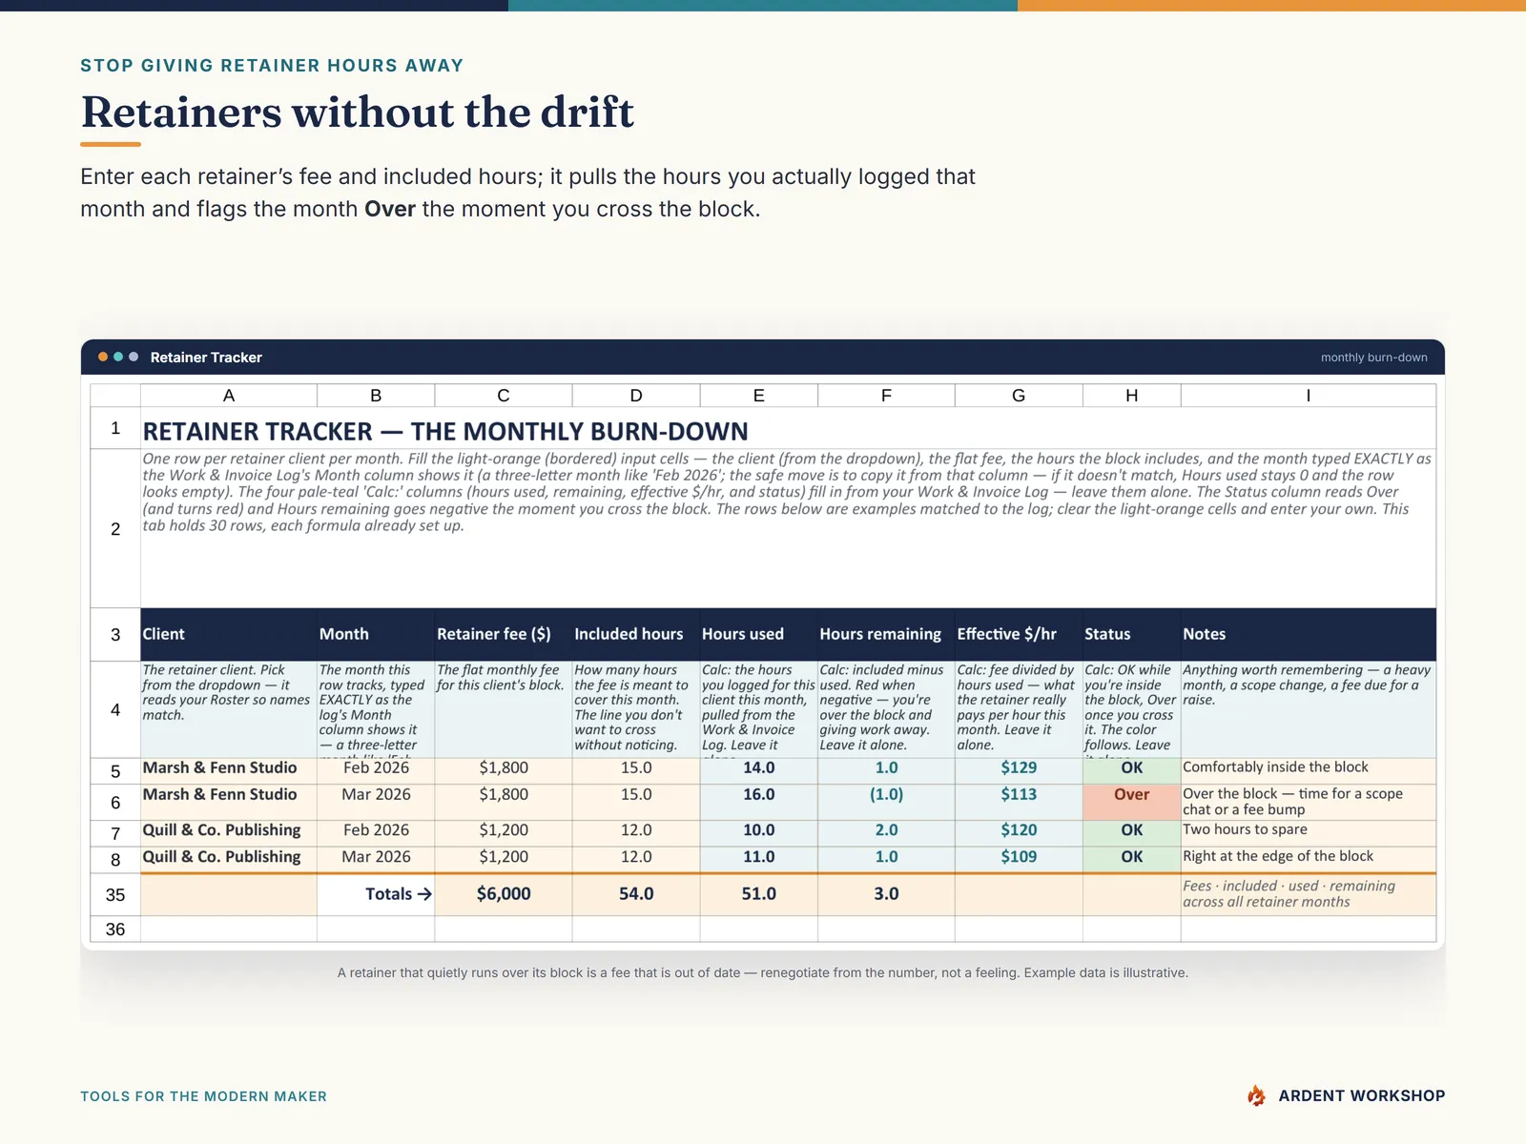Click the 'Two hours to spare' note cell
1526x1144 pixels.
[x=1309, y=833]
